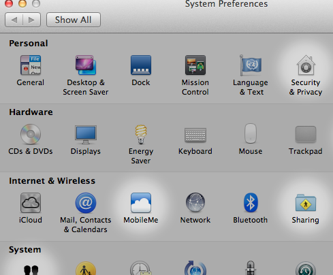Viewport: 333px width, 275px height.
Task: Go back with the left arrow button
Action: pyautogui.click(x=14, y=20)
